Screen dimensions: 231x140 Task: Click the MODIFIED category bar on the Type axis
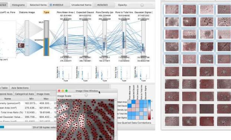46,47
